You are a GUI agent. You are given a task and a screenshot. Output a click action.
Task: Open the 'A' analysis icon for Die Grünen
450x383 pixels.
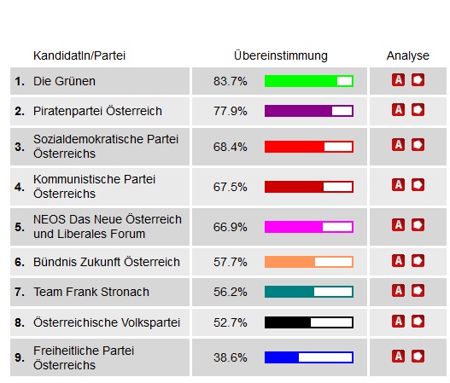(x=398, y=80)
